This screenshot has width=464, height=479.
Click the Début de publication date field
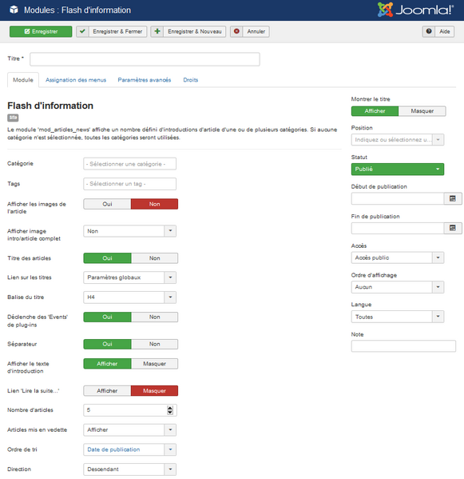click(398, 198)
